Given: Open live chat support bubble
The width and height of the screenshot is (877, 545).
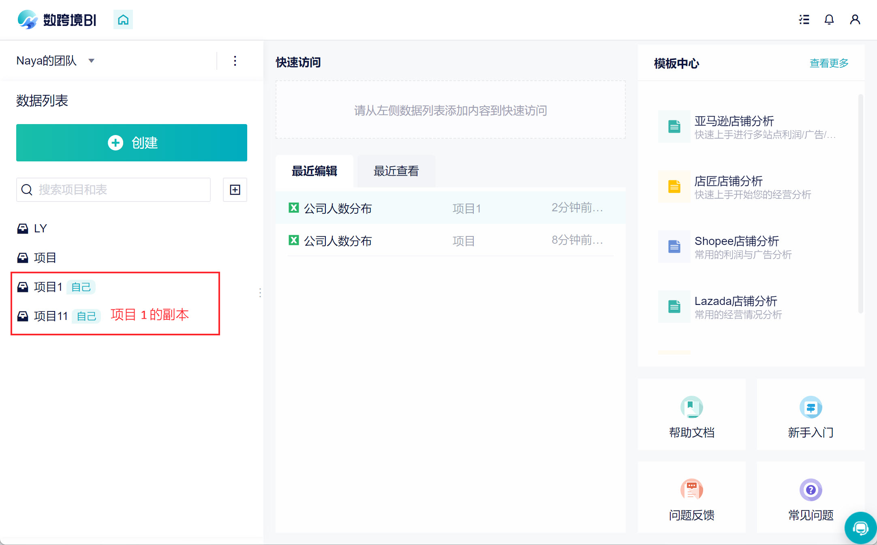Looking at the screenshot, I should tap(860, 528).
